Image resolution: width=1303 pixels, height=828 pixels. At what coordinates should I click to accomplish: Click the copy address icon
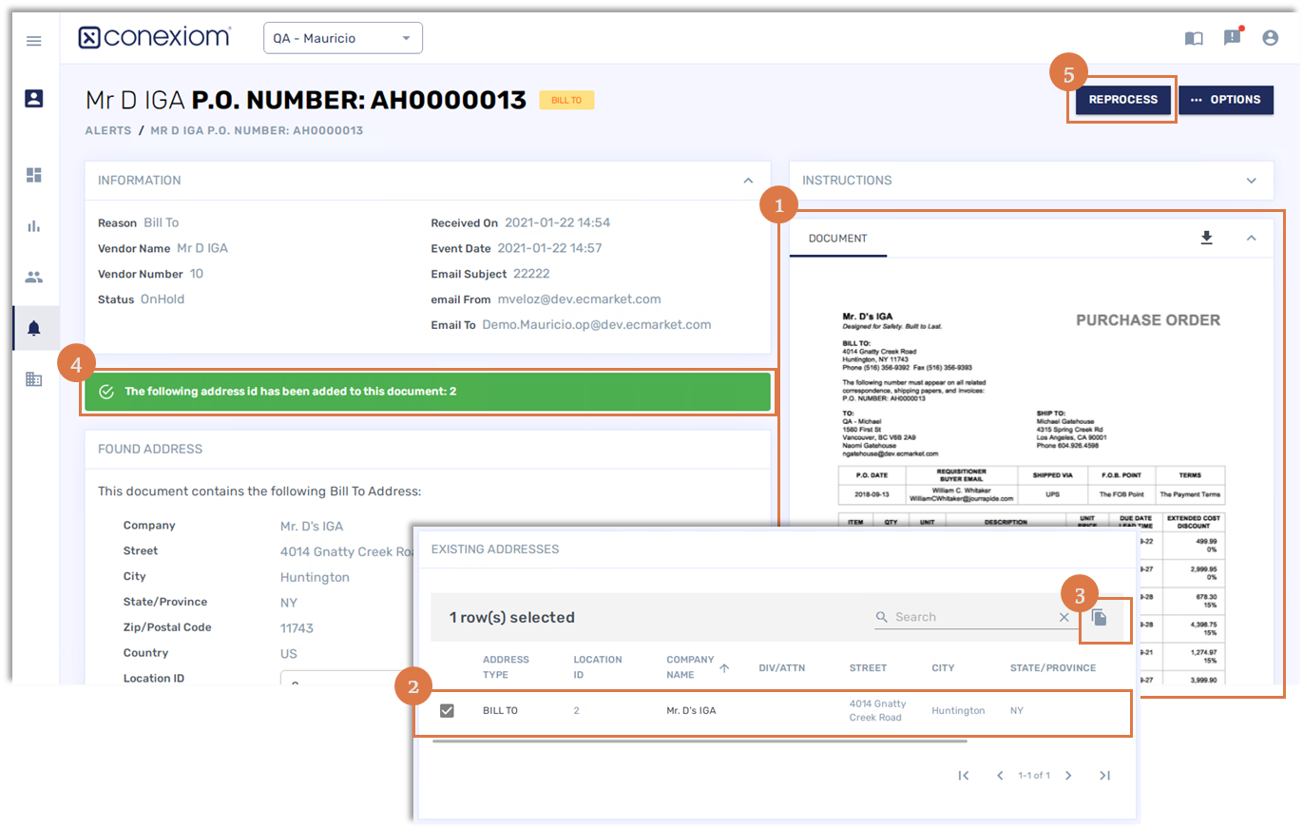[x=1099, y=618]
